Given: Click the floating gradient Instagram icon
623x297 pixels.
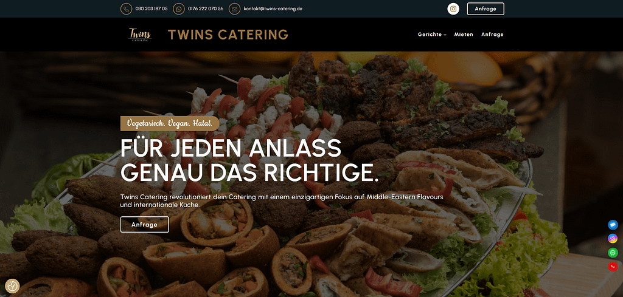Looking at the screenshot, I should (x=613, y=239).
